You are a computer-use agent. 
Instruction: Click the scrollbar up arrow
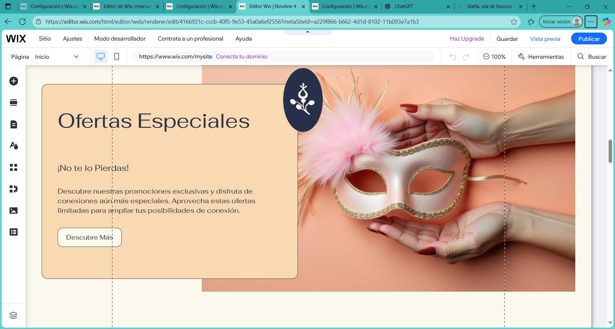(x=610, y=70)
